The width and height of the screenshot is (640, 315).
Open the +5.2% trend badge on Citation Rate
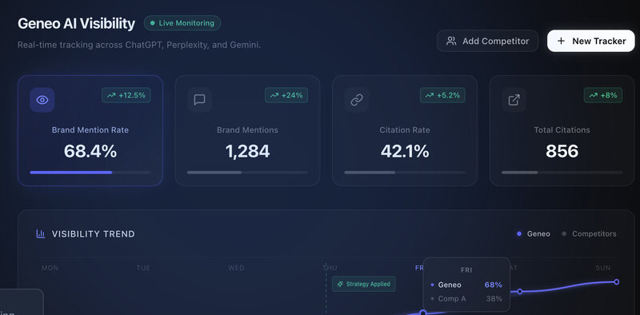tap(442, 95)
